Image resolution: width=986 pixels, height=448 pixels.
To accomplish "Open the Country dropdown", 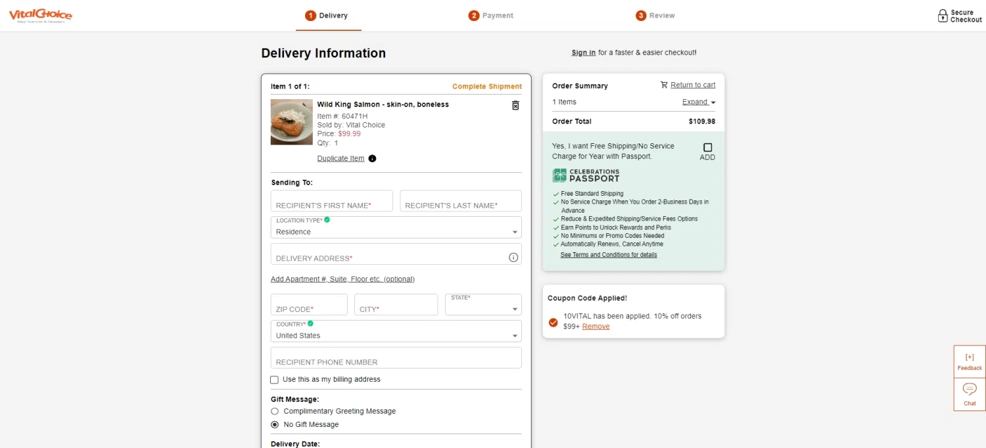I will click(x=396, y=331).
